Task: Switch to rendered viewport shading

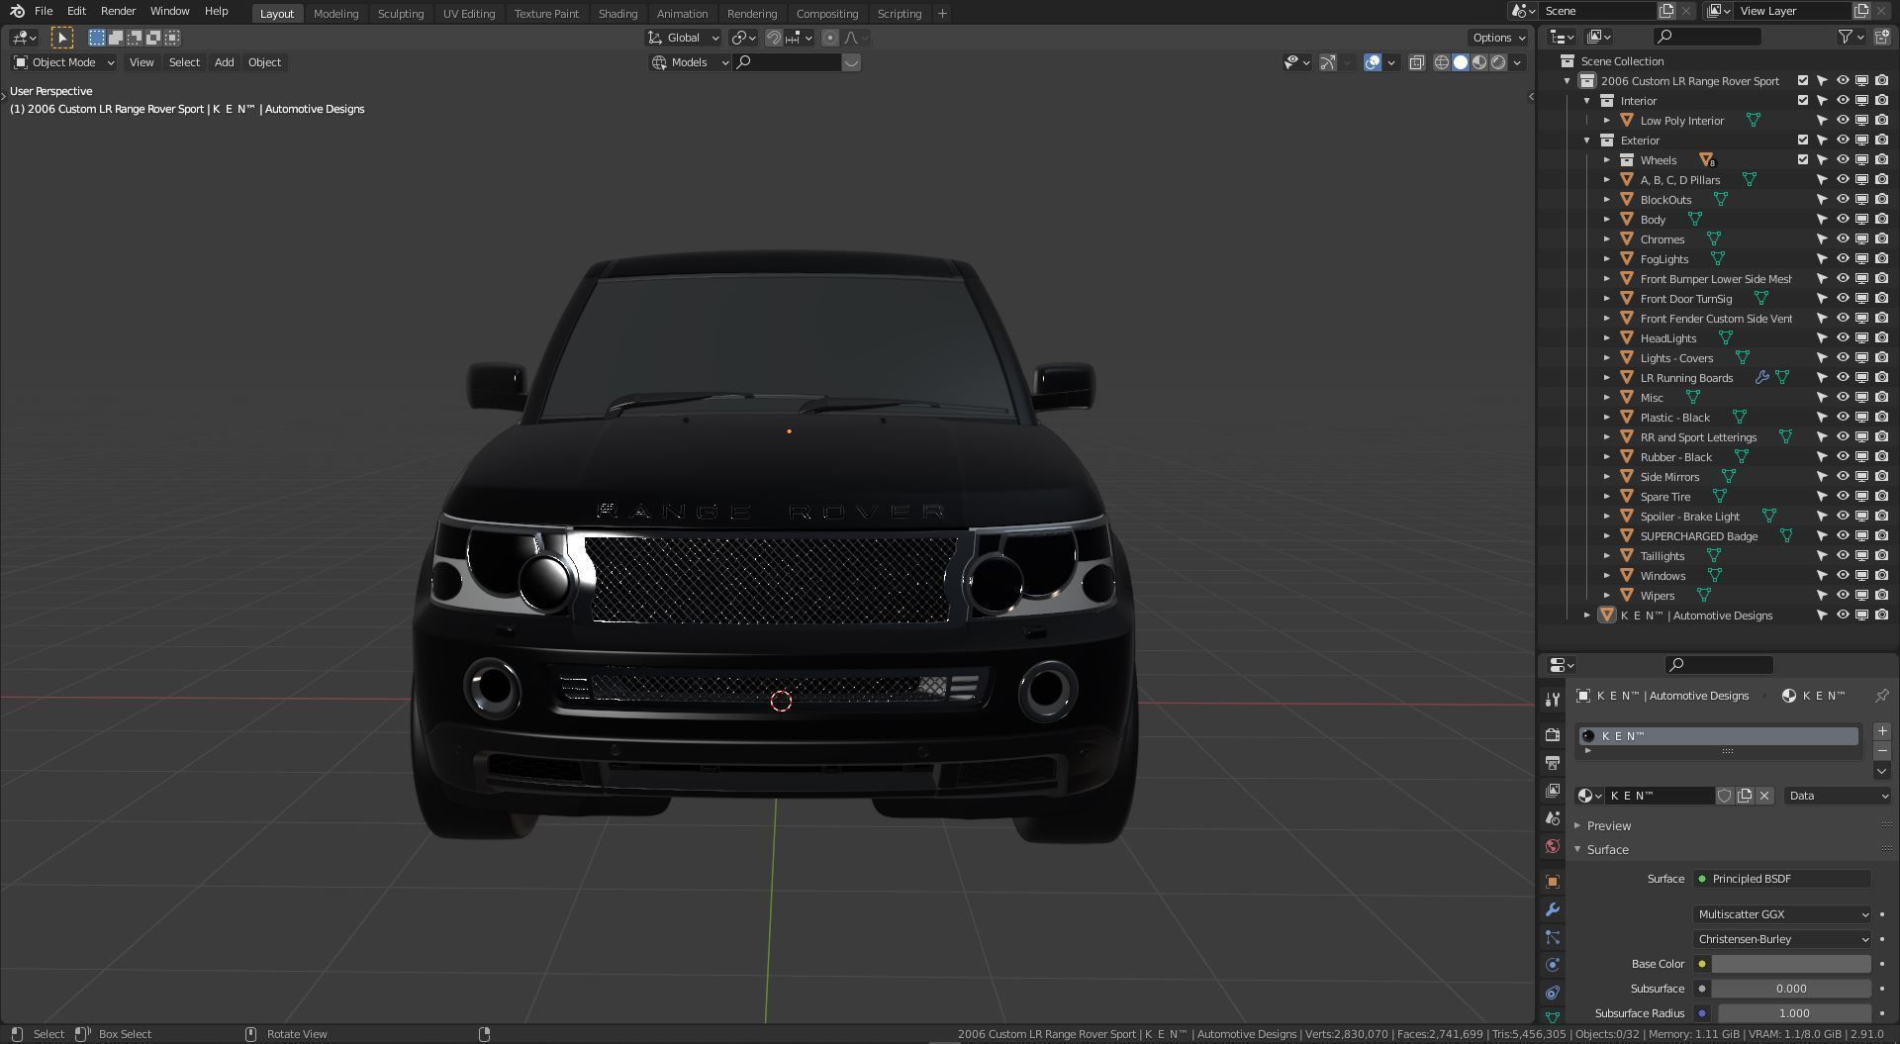Action: tap(1498, 62)
